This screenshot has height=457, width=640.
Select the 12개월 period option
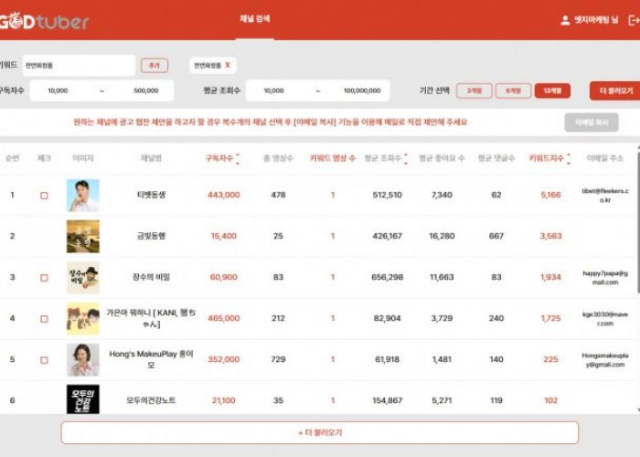click(x=552, y=90)
